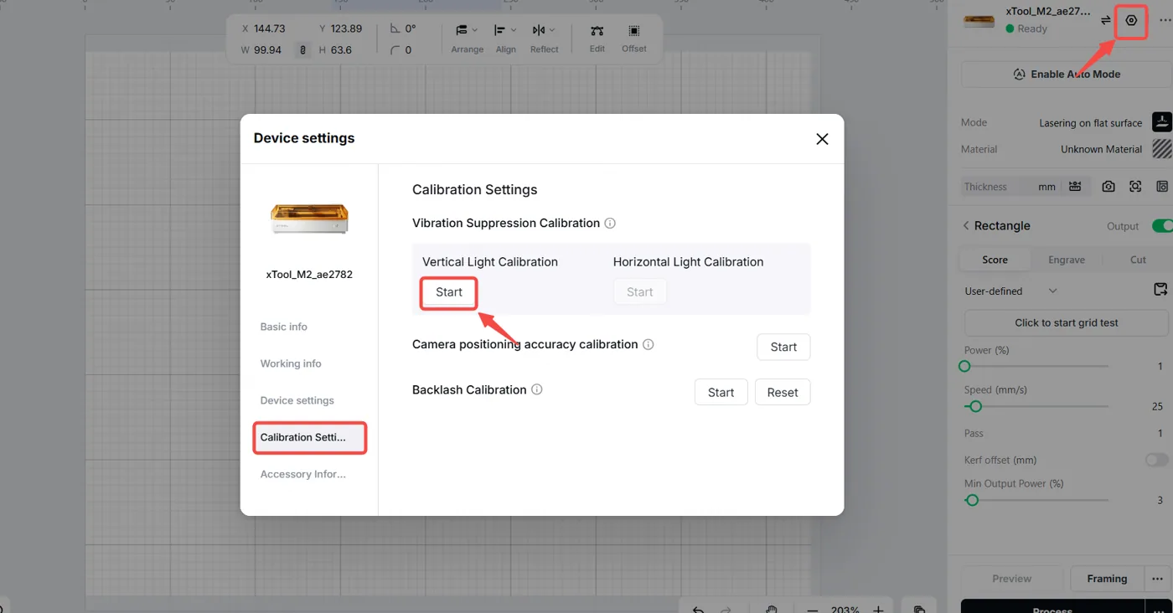Open Basic info section

coord(284,327)
